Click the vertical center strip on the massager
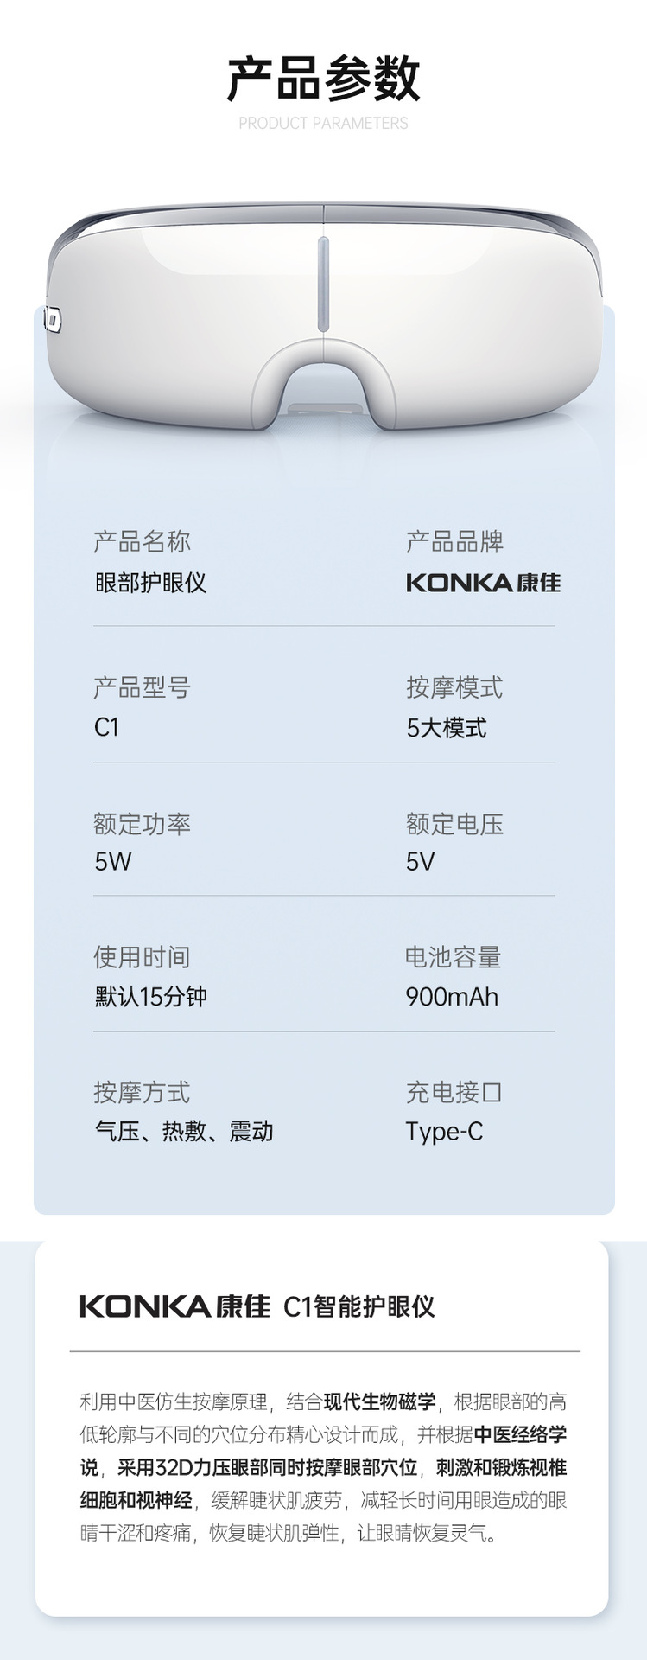The width and height of the screenshot is (647, 1660). pyautogui.click(x=323, y=284)
